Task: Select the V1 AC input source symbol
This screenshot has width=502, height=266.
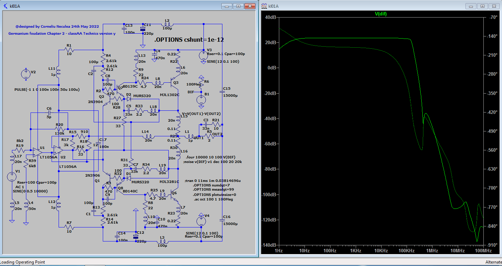Action: (x=12, y=177)
